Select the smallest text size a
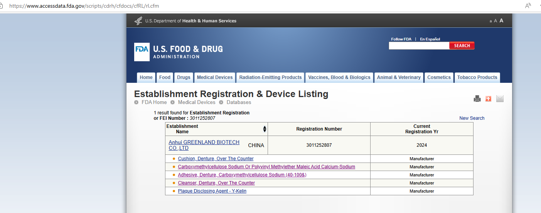The image size is (541, 213). tap(490, 21)
